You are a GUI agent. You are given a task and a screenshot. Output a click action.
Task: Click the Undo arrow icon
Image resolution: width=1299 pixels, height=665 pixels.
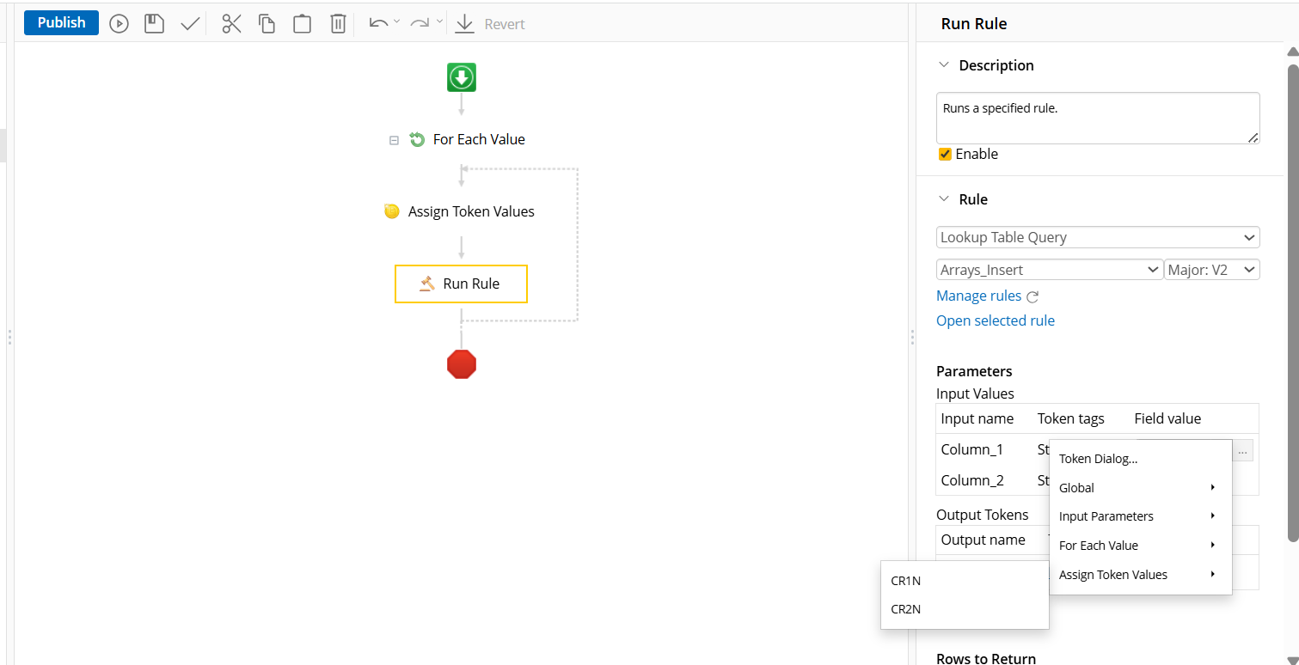pos(377,23)
